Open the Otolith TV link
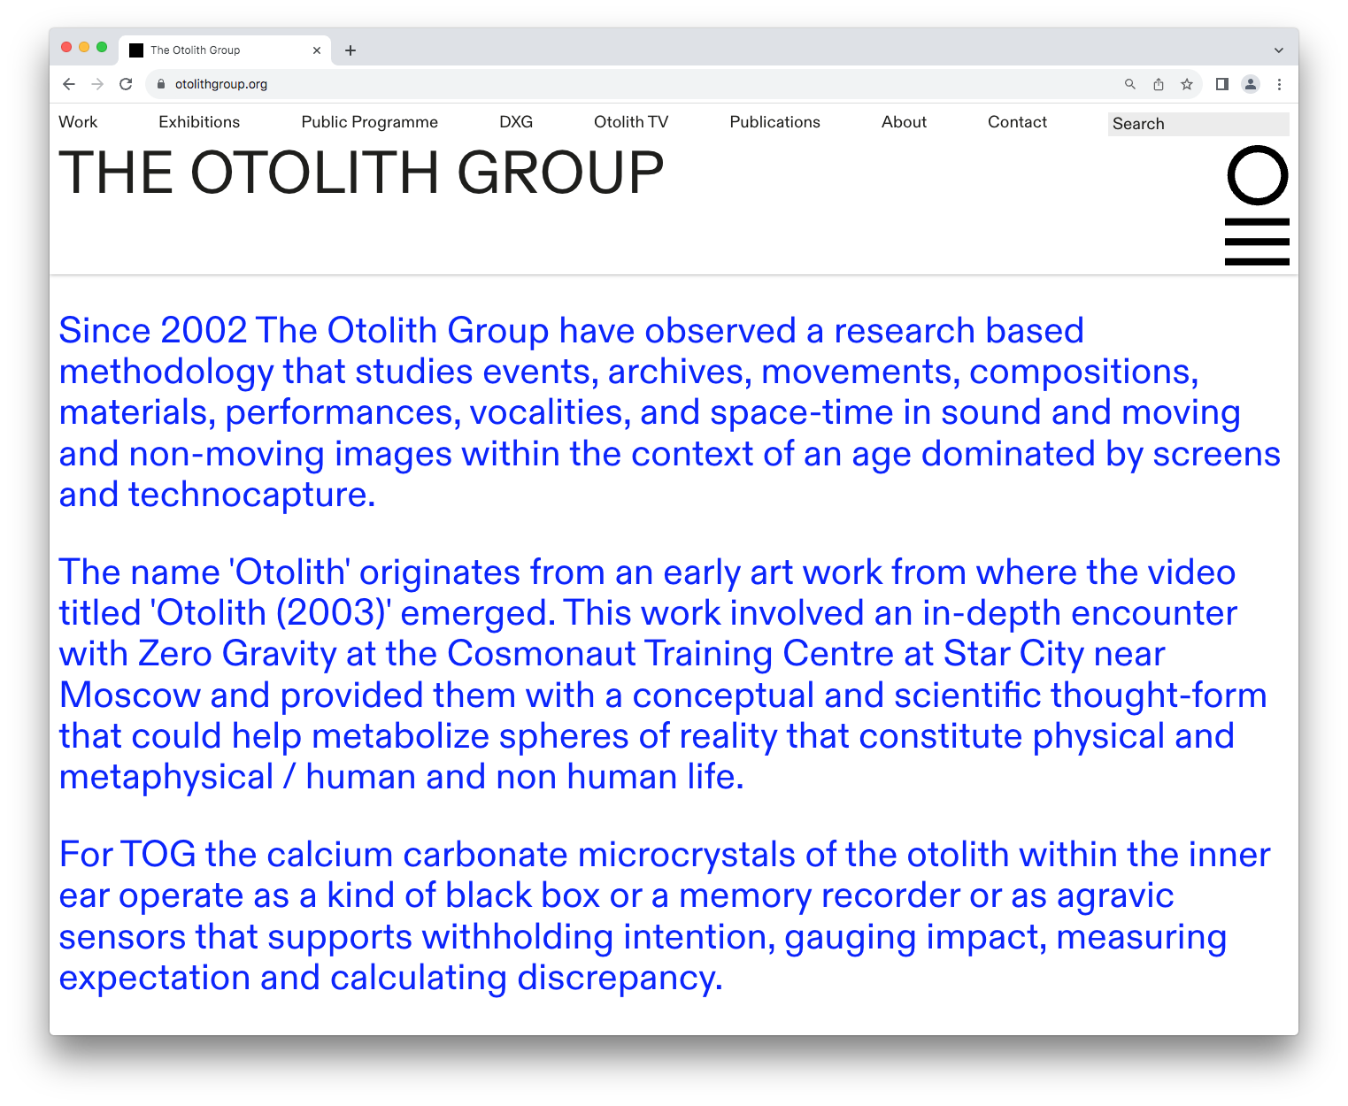Viewport: 1348px width, 1106px height. pyautogui.click(x=631, y=122)
